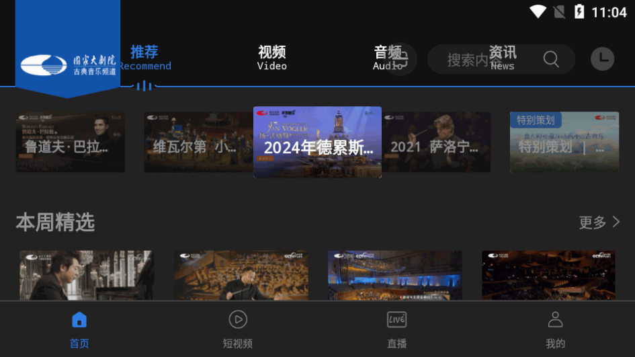Open the blue-lit concert hall thumbnail
Image resolution: width=635 pixels, height=357 pixels.
pyautogui.click(x=395, y=275)
